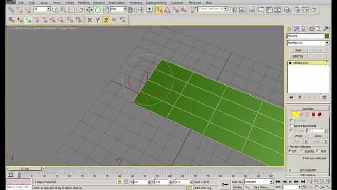This screenshot has height=190, width=337.
Task: Open the selection filter All dropdown
Action: [42, 9]
